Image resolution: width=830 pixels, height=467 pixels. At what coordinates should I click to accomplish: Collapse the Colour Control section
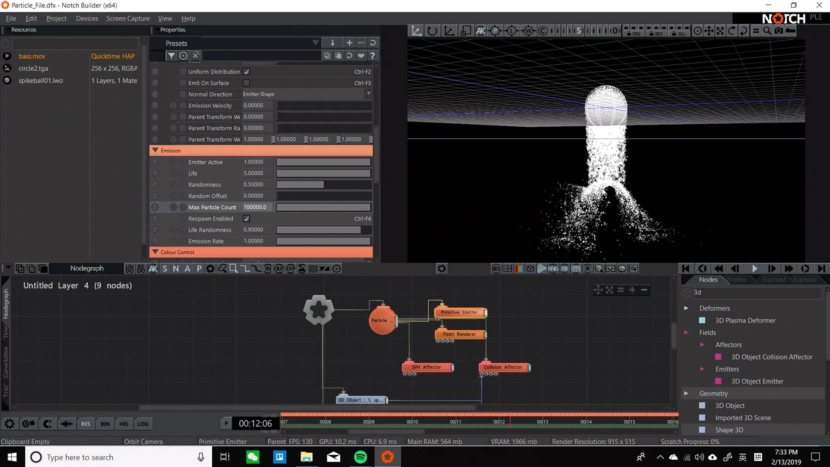tap(155, 252)
